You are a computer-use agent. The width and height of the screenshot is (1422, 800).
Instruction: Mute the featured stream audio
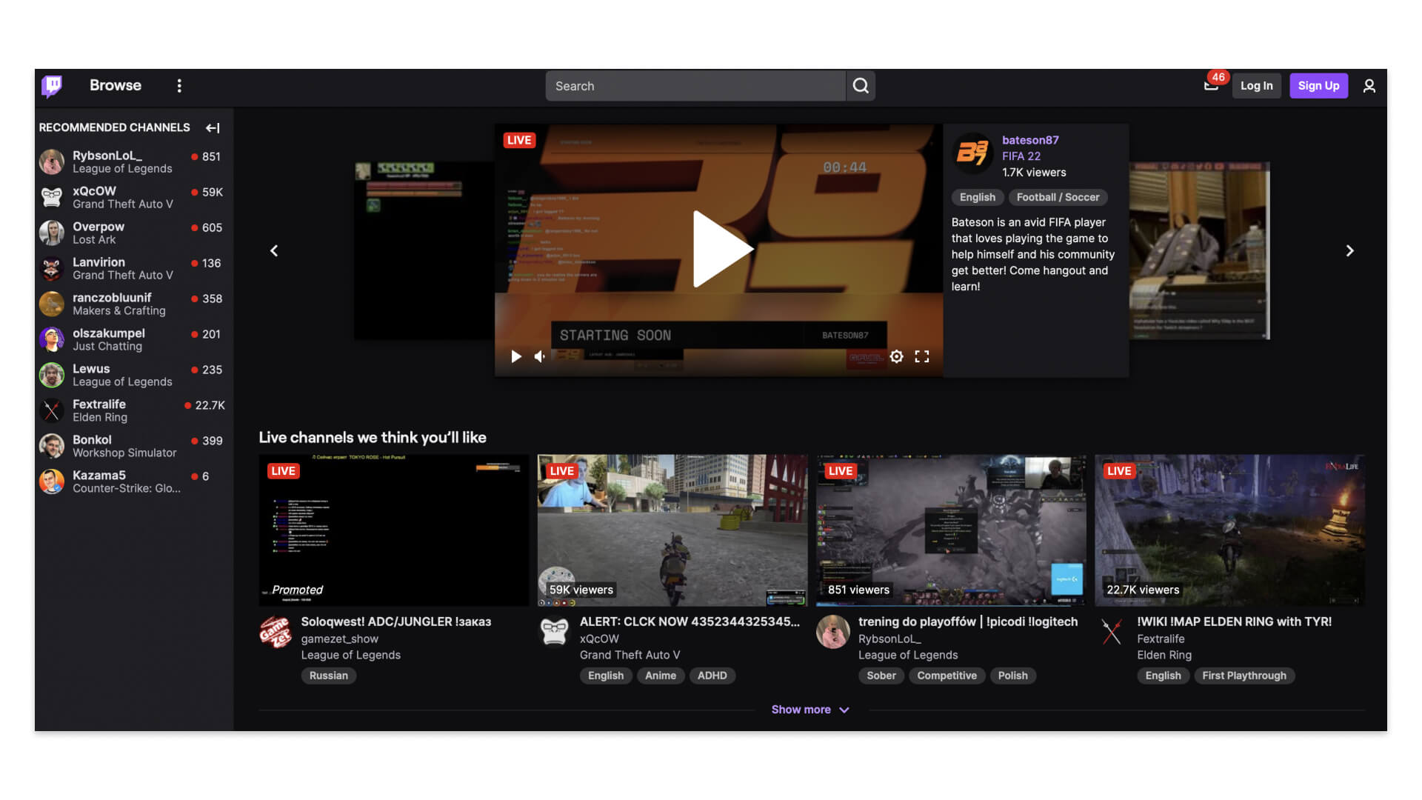coord(540,357)
